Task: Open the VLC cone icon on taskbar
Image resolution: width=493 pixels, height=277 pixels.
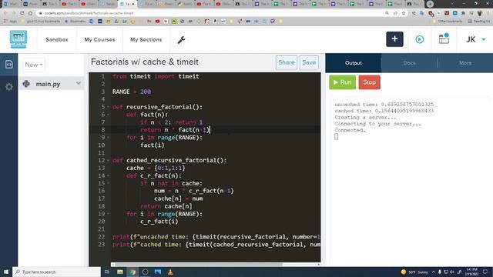Action: tap(170, 272)
